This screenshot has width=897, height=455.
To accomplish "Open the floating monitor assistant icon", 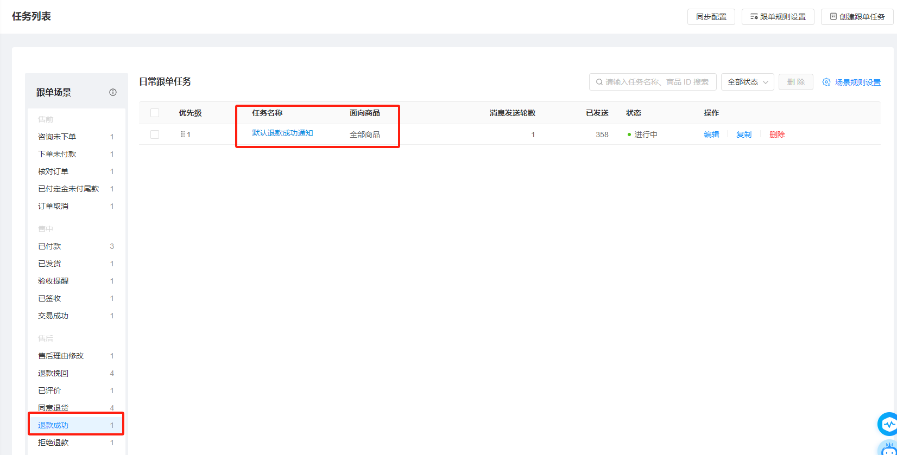I will (x=888, y=424).
